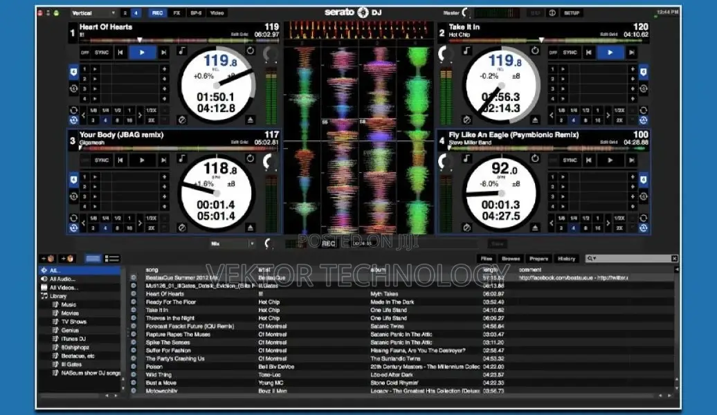
Task: Eject track from deck 1
Action: [x=250, y=120]
